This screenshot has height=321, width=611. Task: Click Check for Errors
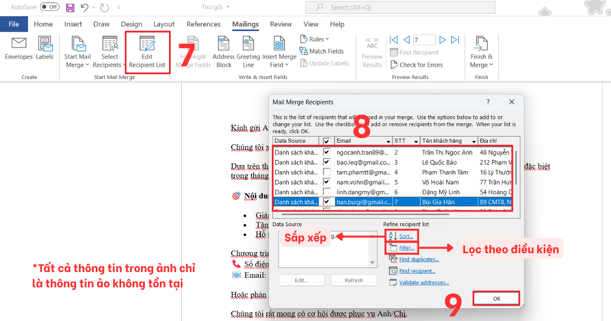[416, 65]
